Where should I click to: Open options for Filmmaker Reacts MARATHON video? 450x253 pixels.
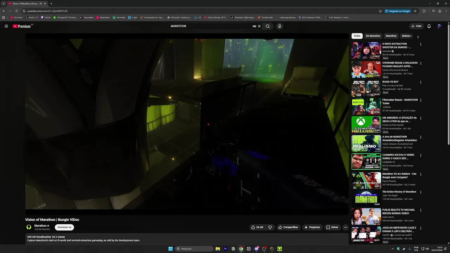click(x=420, y=100)
